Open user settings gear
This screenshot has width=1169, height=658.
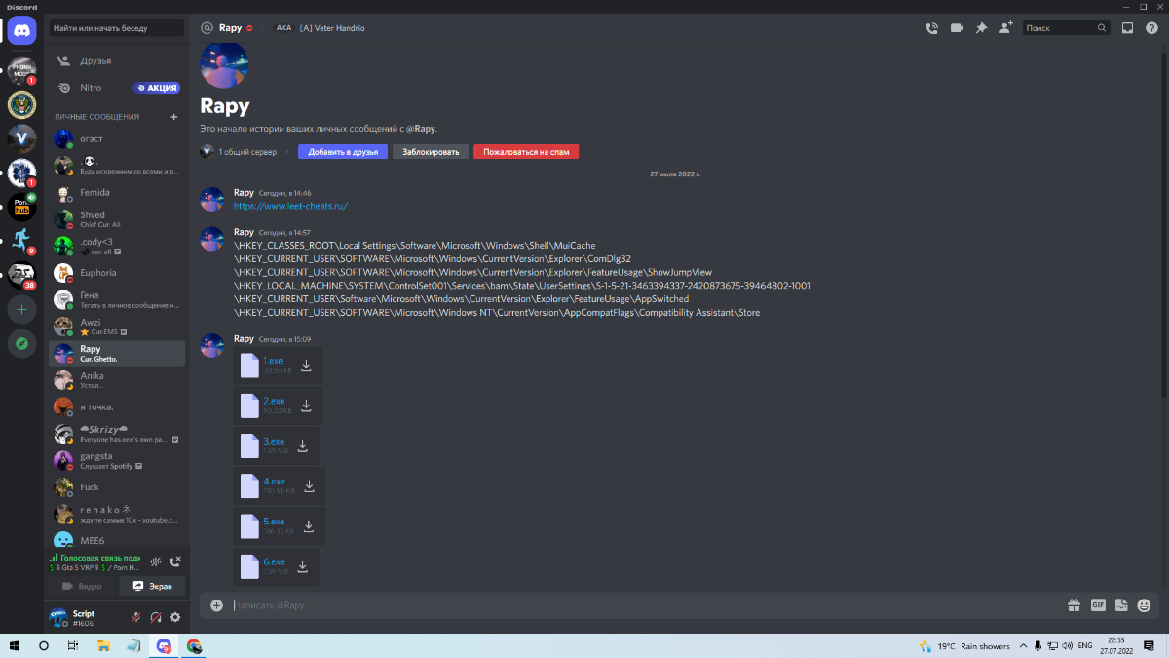(175, 617)
